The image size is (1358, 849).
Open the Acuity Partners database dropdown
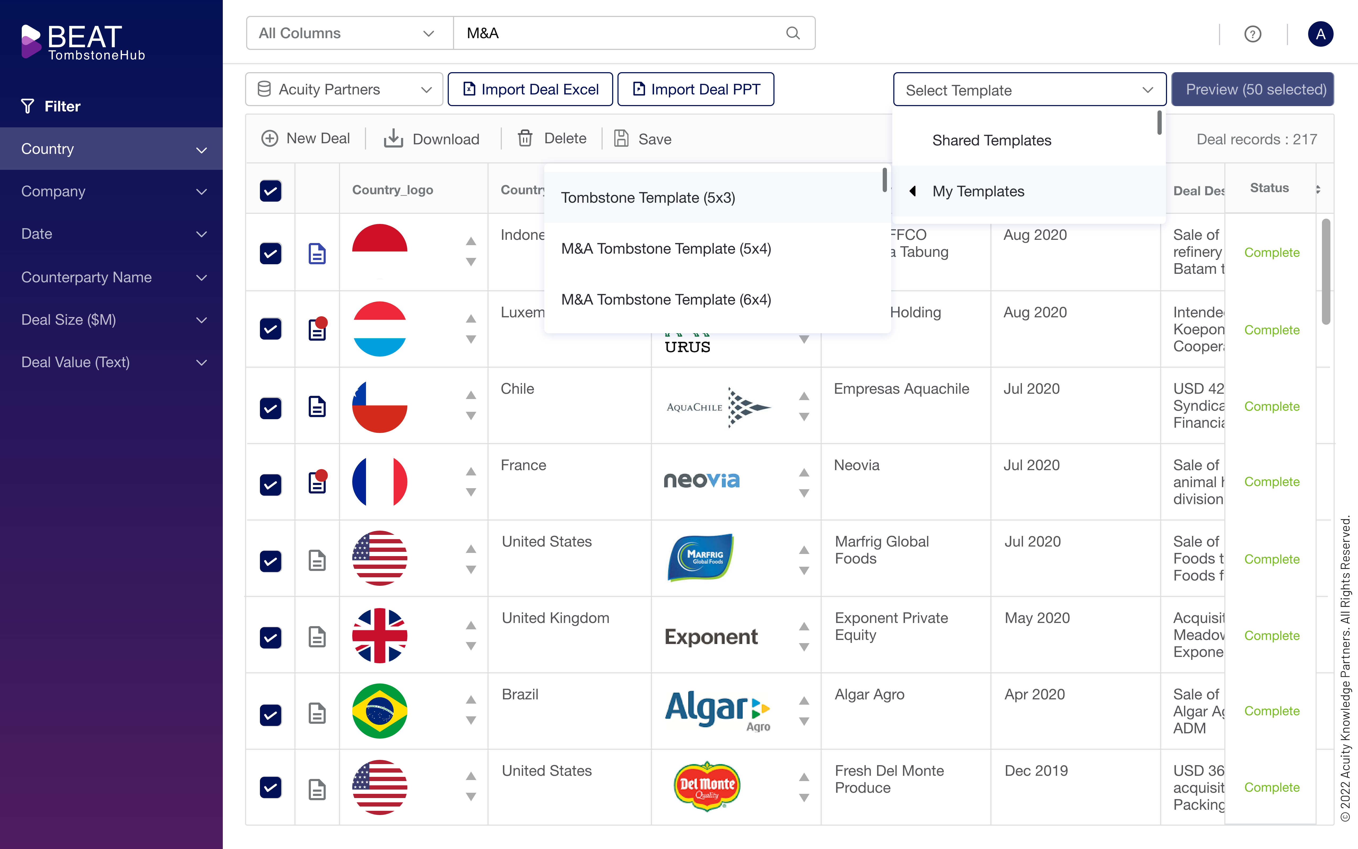pos(344,89)
